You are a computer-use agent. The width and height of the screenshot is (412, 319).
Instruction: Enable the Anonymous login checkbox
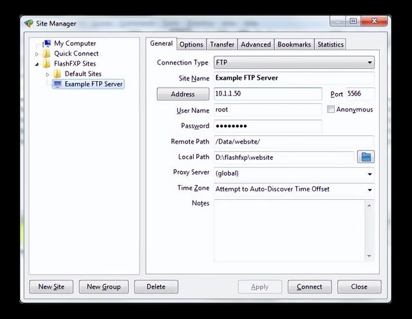(x=331, y=110)
